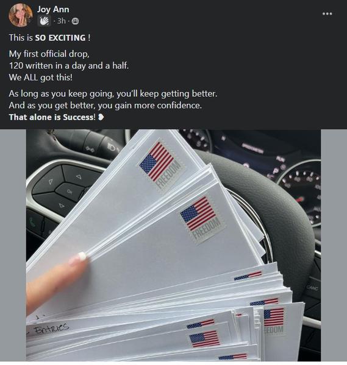Open the three-dot post options menu
This screenshot has height=365, width=347.
(x=327, y=13)
